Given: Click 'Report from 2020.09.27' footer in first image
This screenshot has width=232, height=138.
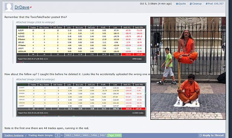Looking at the screenshot, I should [33, 59].
